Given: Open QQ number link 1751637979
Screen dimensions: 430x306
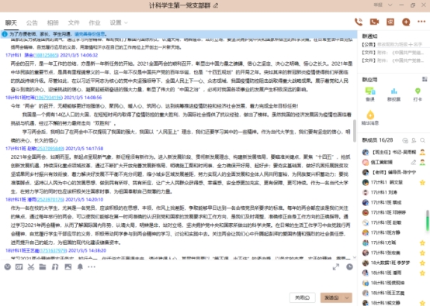Looking at the screenshot, I should 54,251.
